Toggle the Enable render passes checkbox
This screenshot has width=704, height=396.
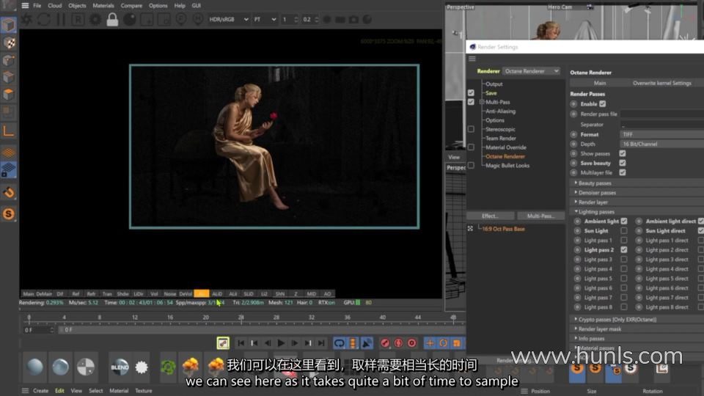pos(603,104)
